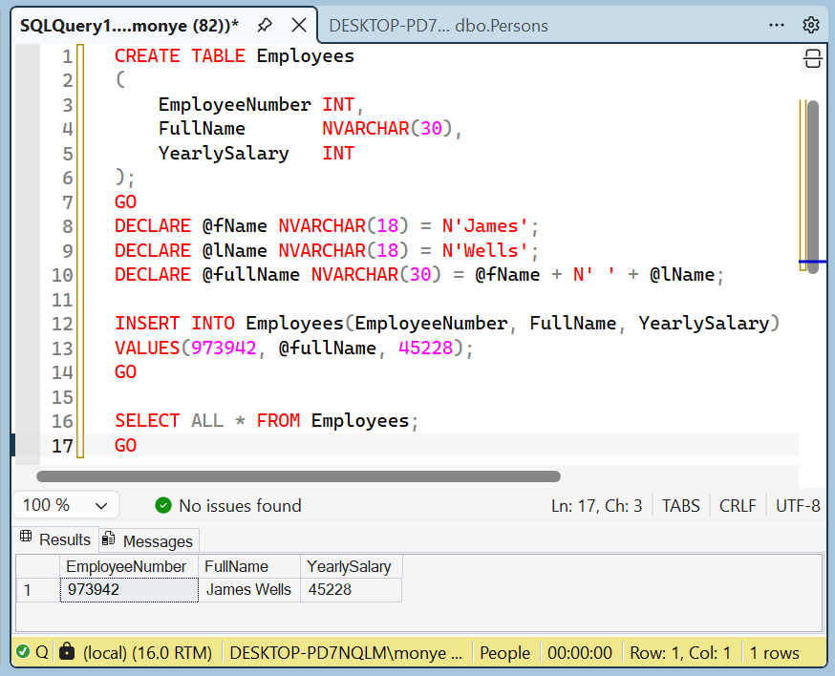Screen dimensions: 835x676
Task: Click the UTF-8 encoding indicator
Action: click(798, 506)
